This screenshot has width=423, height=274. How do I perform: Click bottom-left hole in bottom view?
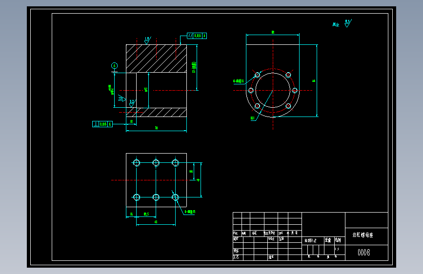pyautogui.click(x=137, y=197)
